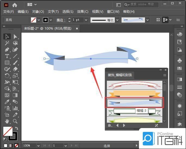
Task: Select the Column Graph tool
Action: point(15,108)
